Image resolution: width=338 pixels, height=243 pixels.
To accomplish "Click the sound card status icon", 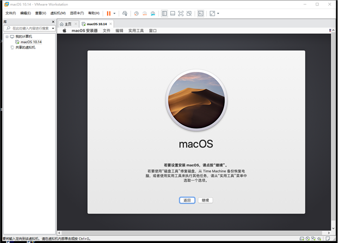I will pos(319,239).
